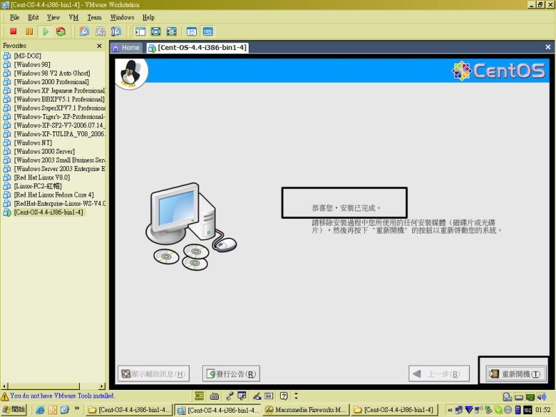Launch Internet Explorer from quick launch

tap(40, 410)
